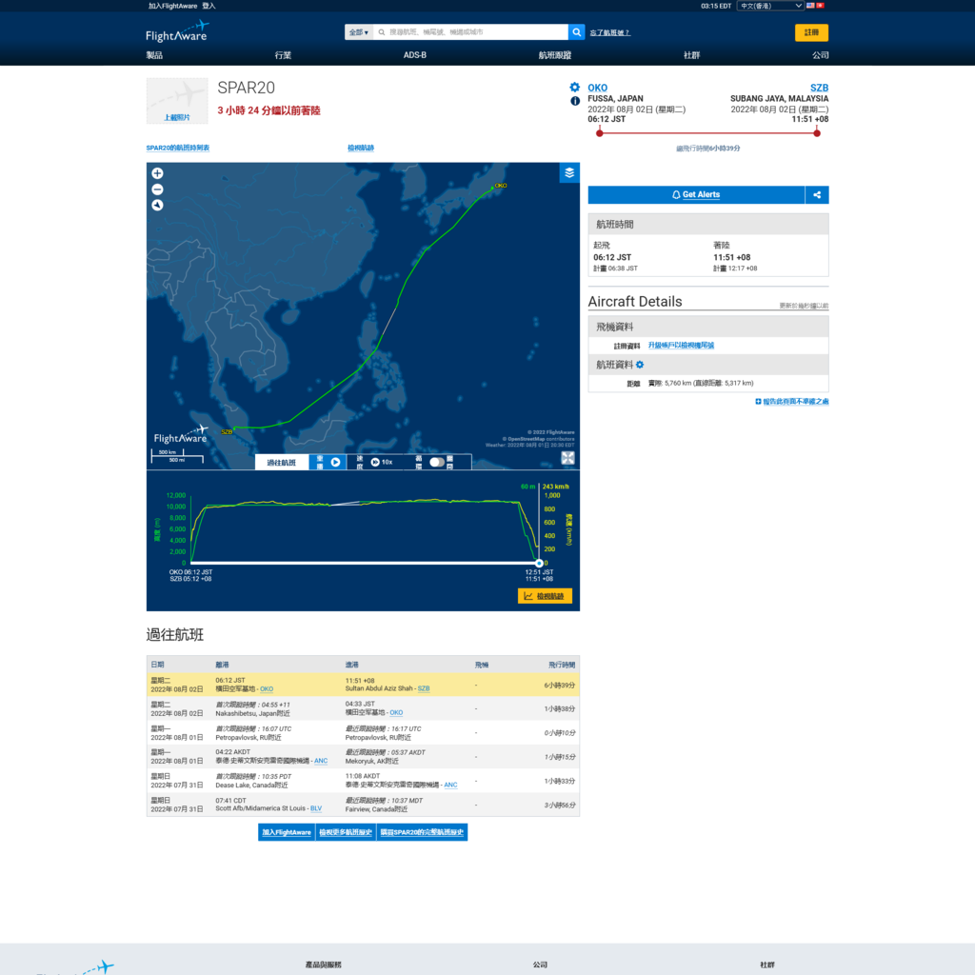Click 檢視更多航班歷史 button
This screenshot has height=975, width=975.
click(346, 832)
